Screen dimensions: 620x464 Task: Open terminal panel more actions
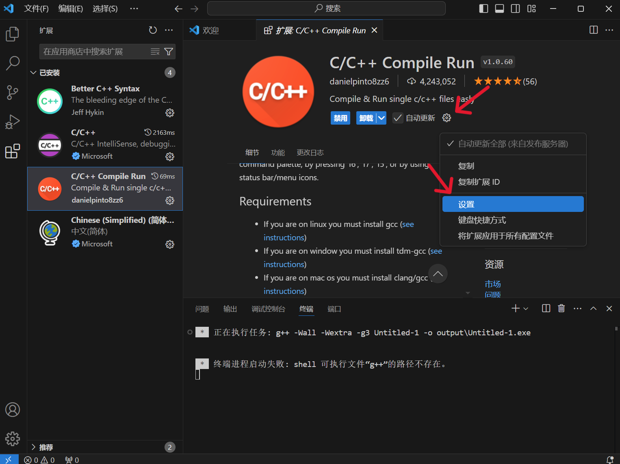pyautogui.click(x=577, y=309)
